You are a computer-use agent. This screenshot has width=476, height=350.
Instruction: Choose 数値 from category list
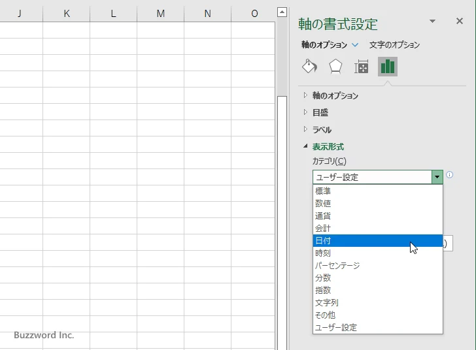[378, 204]
